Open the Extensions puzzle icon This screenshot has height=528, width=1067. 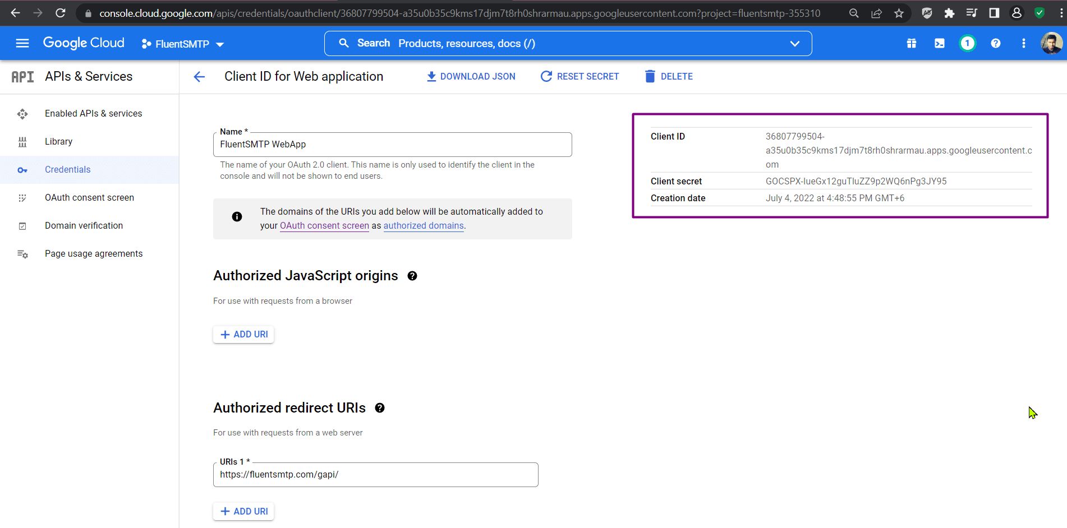point(949,13)
